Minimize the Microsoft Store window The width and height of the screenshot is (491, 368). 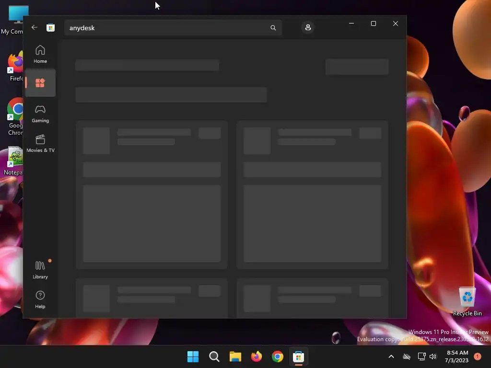(x=351, y=23)
